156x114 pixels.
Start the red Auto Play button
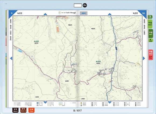click(151, 55)
